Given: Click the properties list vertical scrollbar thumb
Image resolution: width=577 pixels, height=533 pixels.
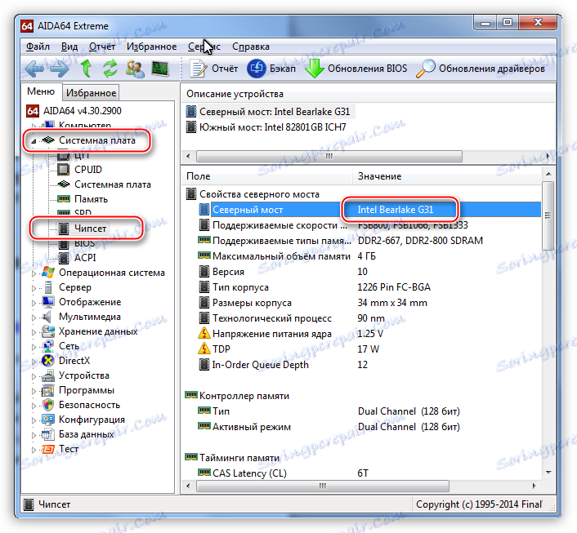Looking at the screenshot, I should [548, 215].
